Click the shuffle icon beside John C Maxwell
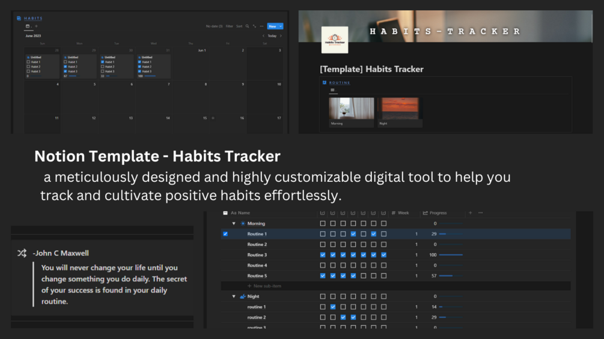The height and width of the screenshot is (339, 604). (x=22, y=253)
